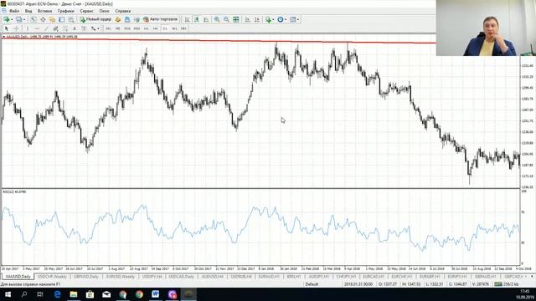
Task: Select the text label tool
Action: point(84,28)
